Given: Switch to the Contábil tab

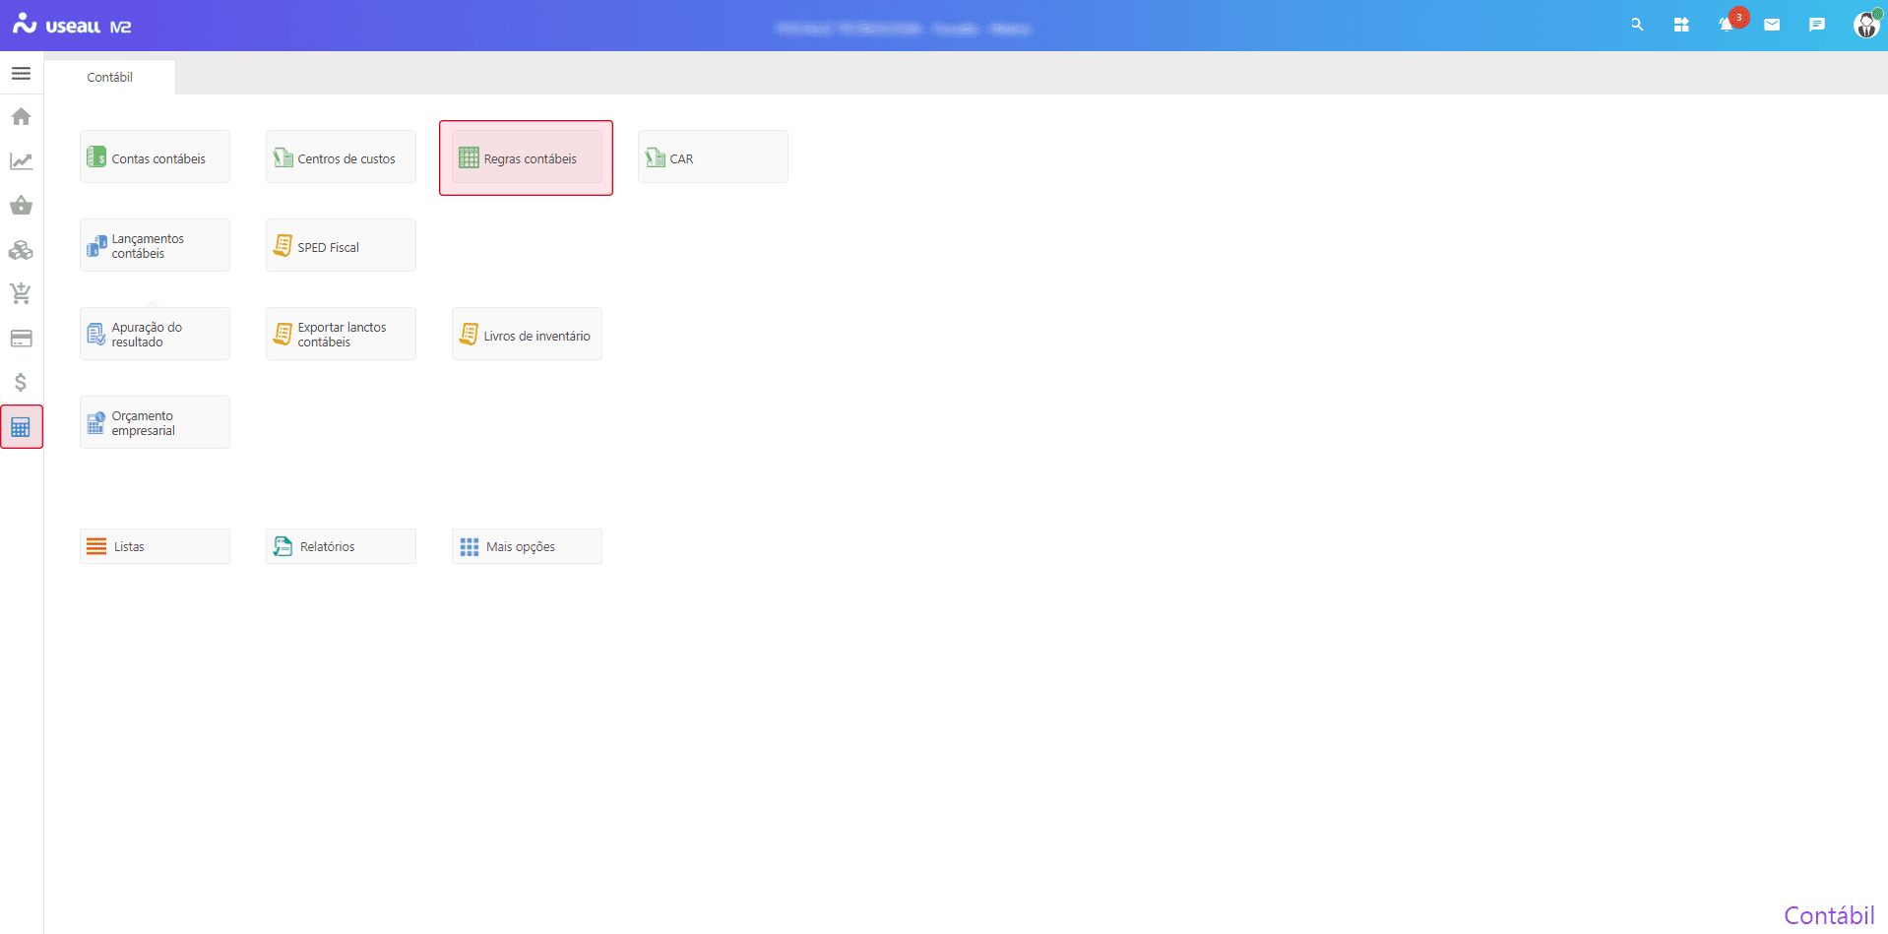Looking at the screenshot, I should point(109,77).
